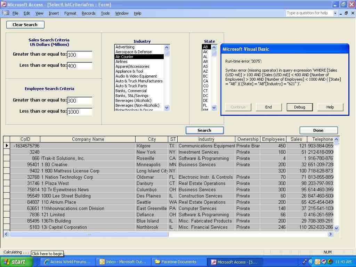
Task: Click the system tray clock showing 11:43 AM
Action: [343, 262]
